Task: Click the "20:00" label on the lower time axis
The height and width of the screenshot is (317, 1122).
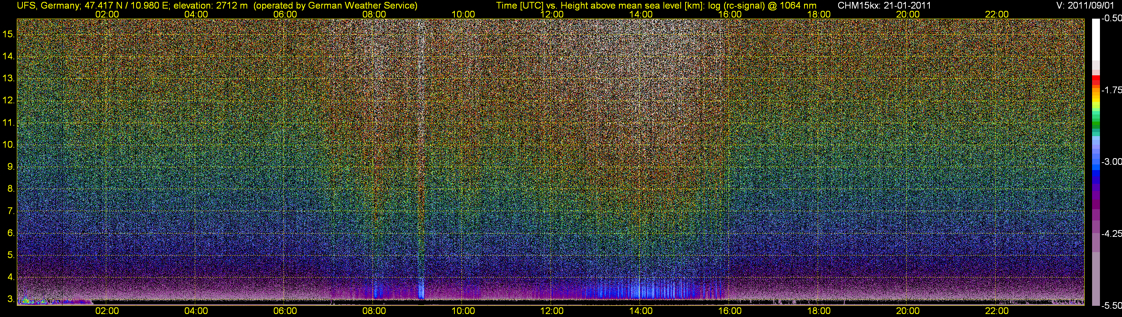Action: tap(908, 311)
